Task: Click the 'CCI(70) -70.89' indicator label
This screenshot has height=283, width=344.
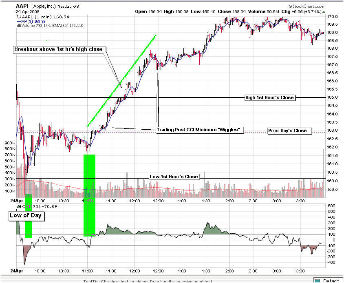Action: point(40,206)
